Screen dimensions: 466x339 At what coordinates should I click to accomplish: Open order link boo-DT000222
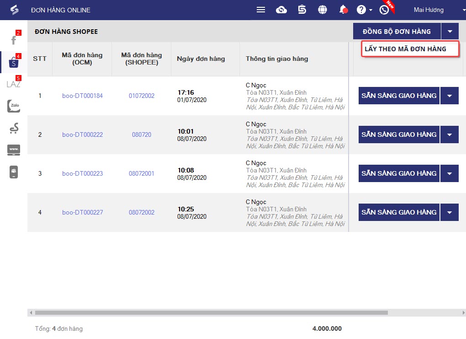(x=82, y=135)
